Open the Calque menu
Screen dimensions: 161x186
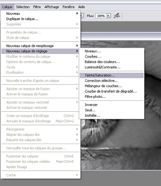click(x=7, y=7)
